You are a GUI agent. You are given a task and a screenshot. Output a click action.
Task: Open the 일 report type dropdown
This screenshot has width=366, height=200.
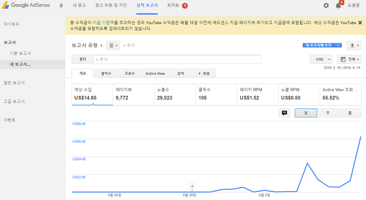pyautogui.click(x=113, y=46)
